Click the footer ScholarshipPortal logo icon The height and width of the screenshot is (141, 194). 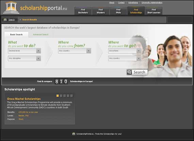click(x=74, y=134)
